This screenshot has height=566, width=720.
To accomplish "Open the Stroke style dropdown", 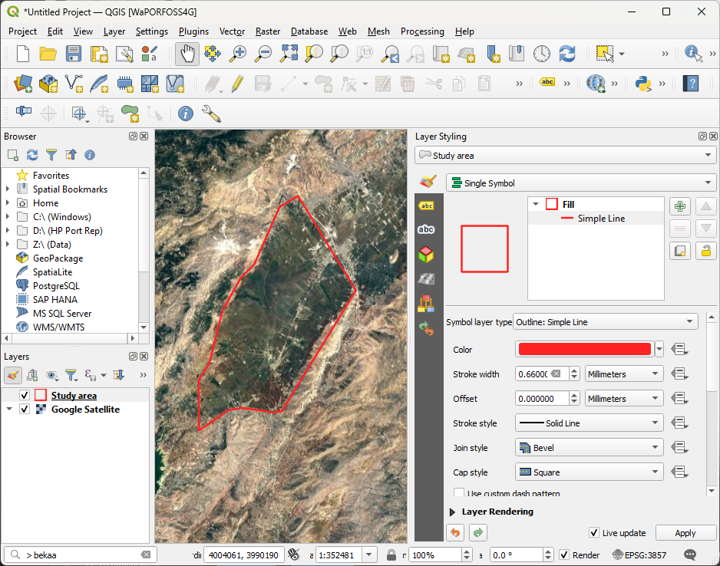I will click(x=589, y=423).
